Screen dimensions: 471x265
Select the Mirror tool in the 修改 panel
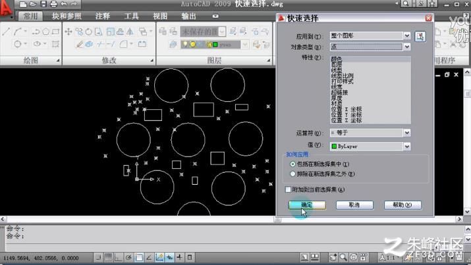(130, 31)
